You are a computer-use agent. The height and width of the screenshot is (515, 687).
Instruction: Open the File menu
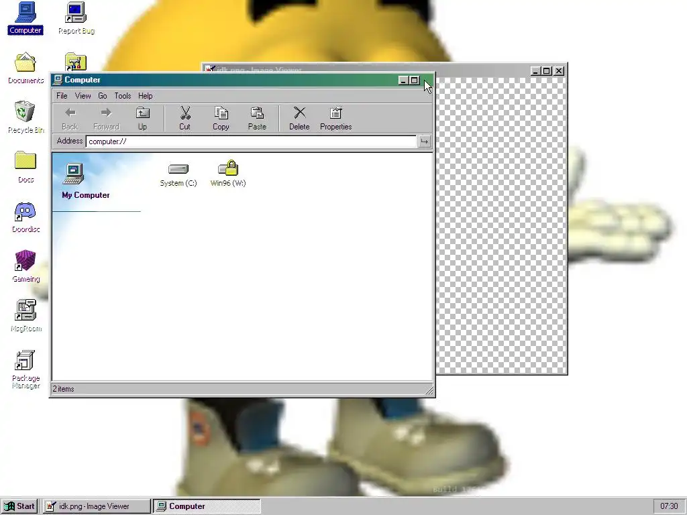coord(62,96)
